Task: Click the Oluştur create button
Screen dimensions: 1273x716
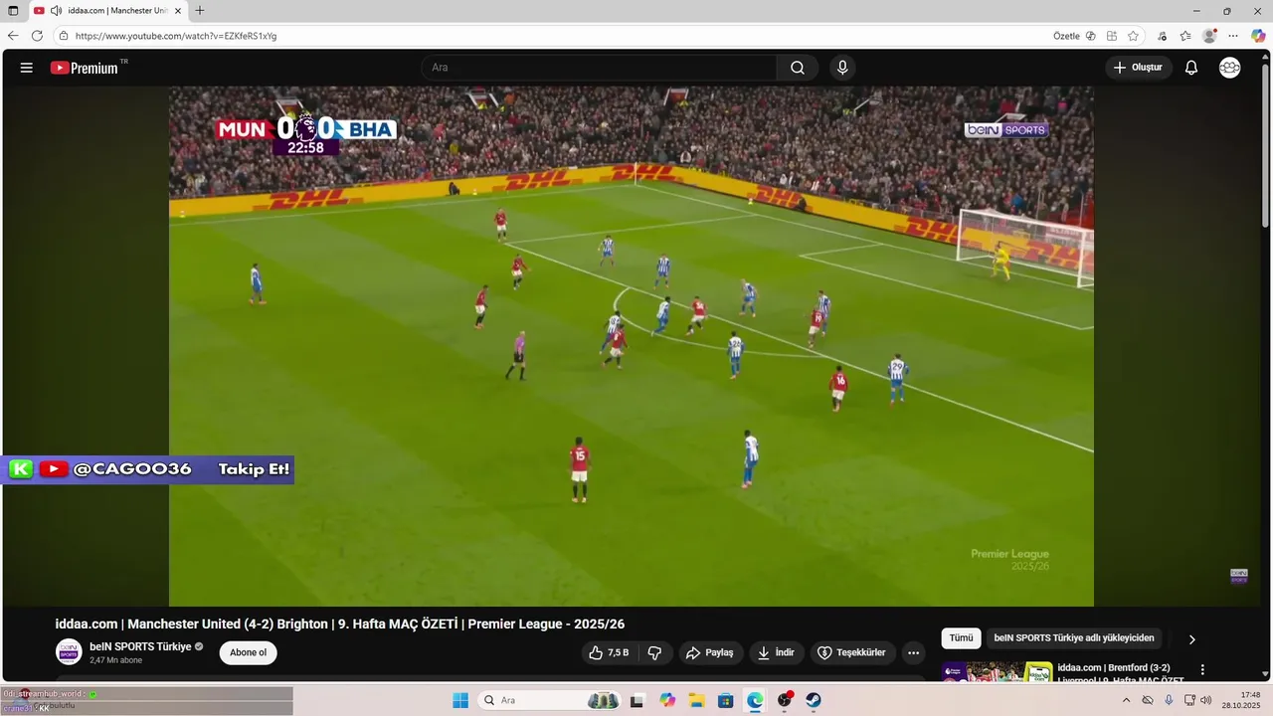Action: pyautogui.click(x=1139, y=68)
